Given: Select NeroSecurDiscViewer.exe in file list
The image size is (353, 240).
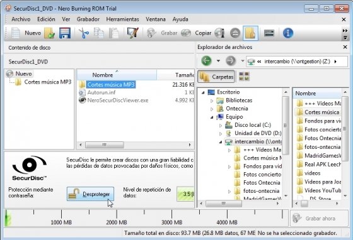Looking at the screenshot, I should tap(118, 101).
